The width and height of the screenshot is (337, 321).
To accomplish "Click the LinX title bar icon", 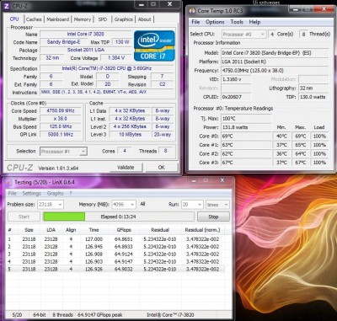I will [x=9, y=183].
